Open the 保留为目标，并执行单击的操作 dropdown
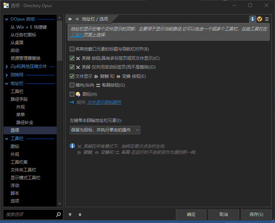275x223 pixels. pyautogui.click(x=105, y=130)
